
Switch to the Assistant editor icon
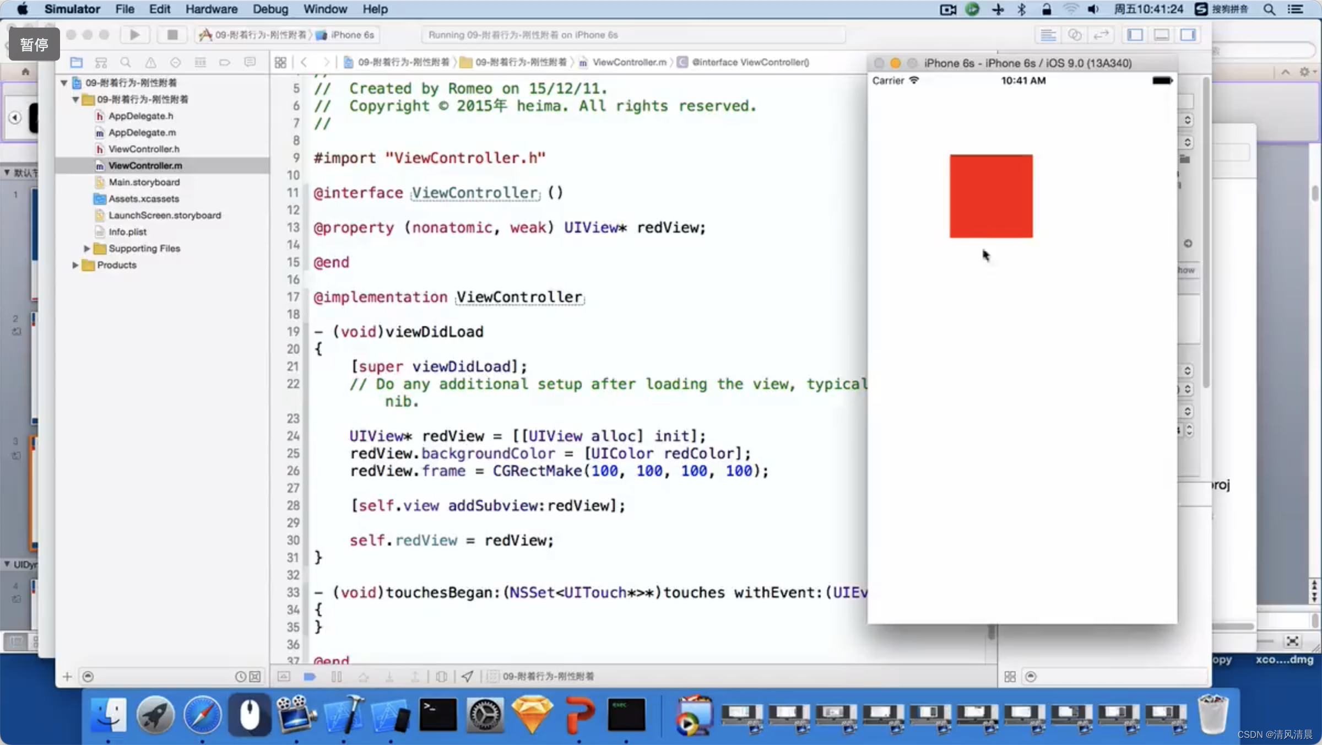pyautogui.click(x=1074, y=35)
